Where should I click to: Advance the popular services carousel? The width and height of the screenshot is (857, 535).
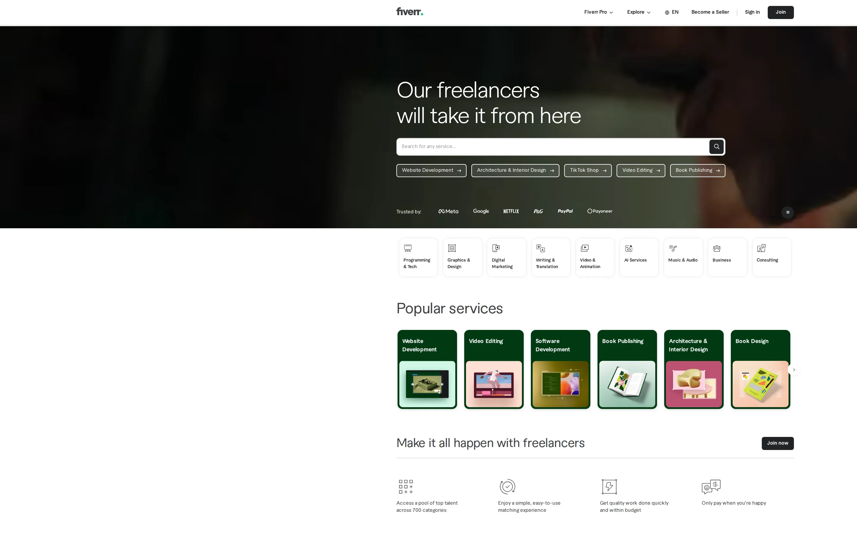coord(794,370)
